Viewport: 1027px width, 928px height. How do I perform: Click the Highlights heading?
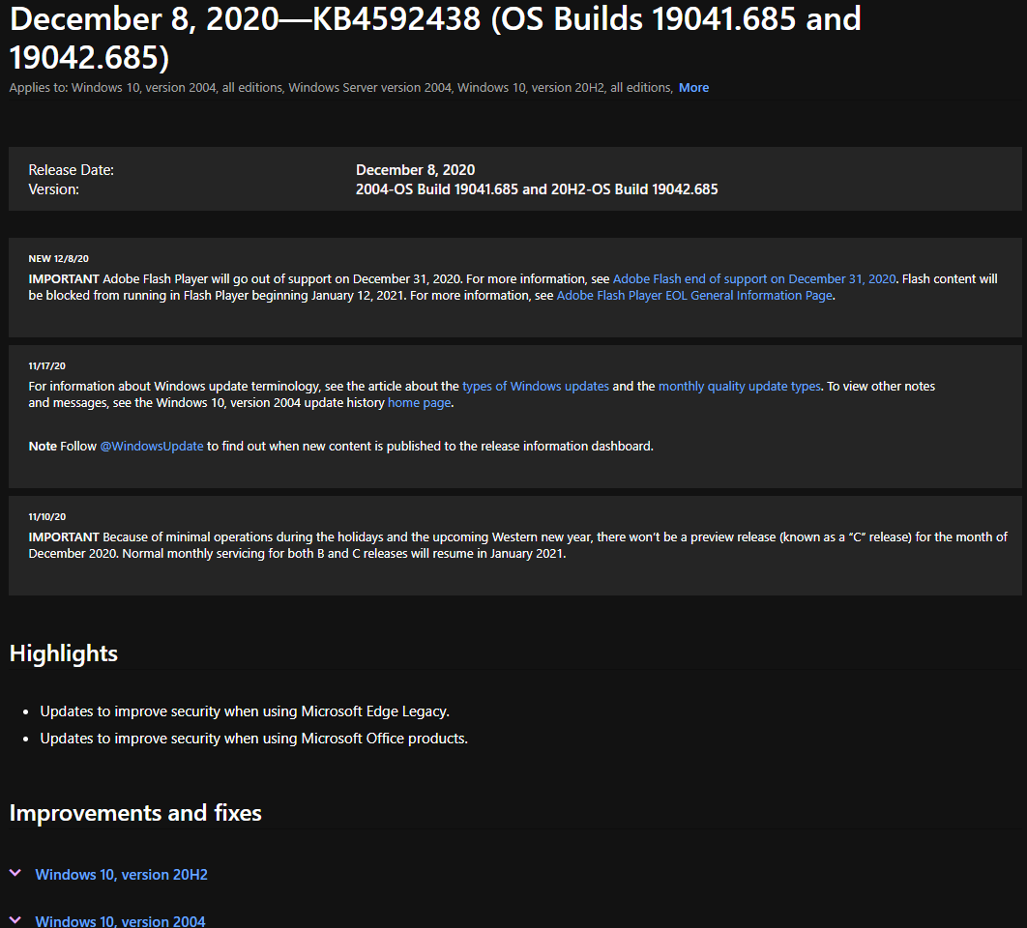point(64,653)
